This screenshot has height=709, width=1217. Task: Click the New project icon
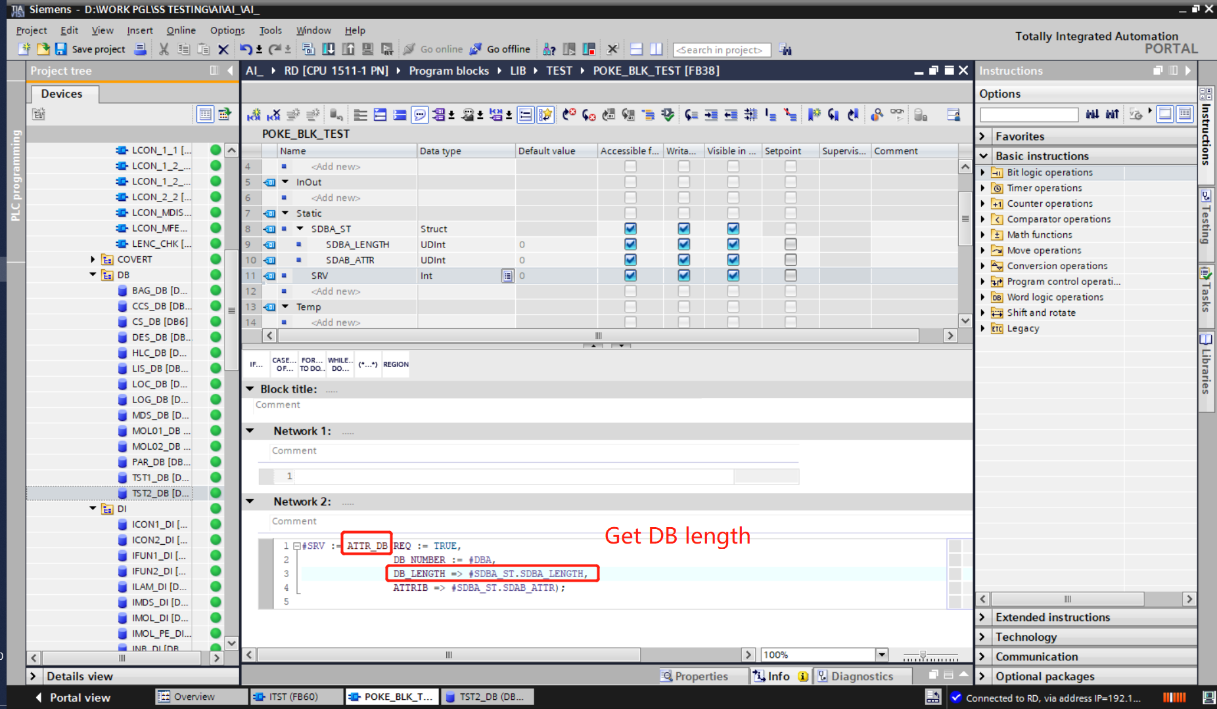tap(24, 49)
